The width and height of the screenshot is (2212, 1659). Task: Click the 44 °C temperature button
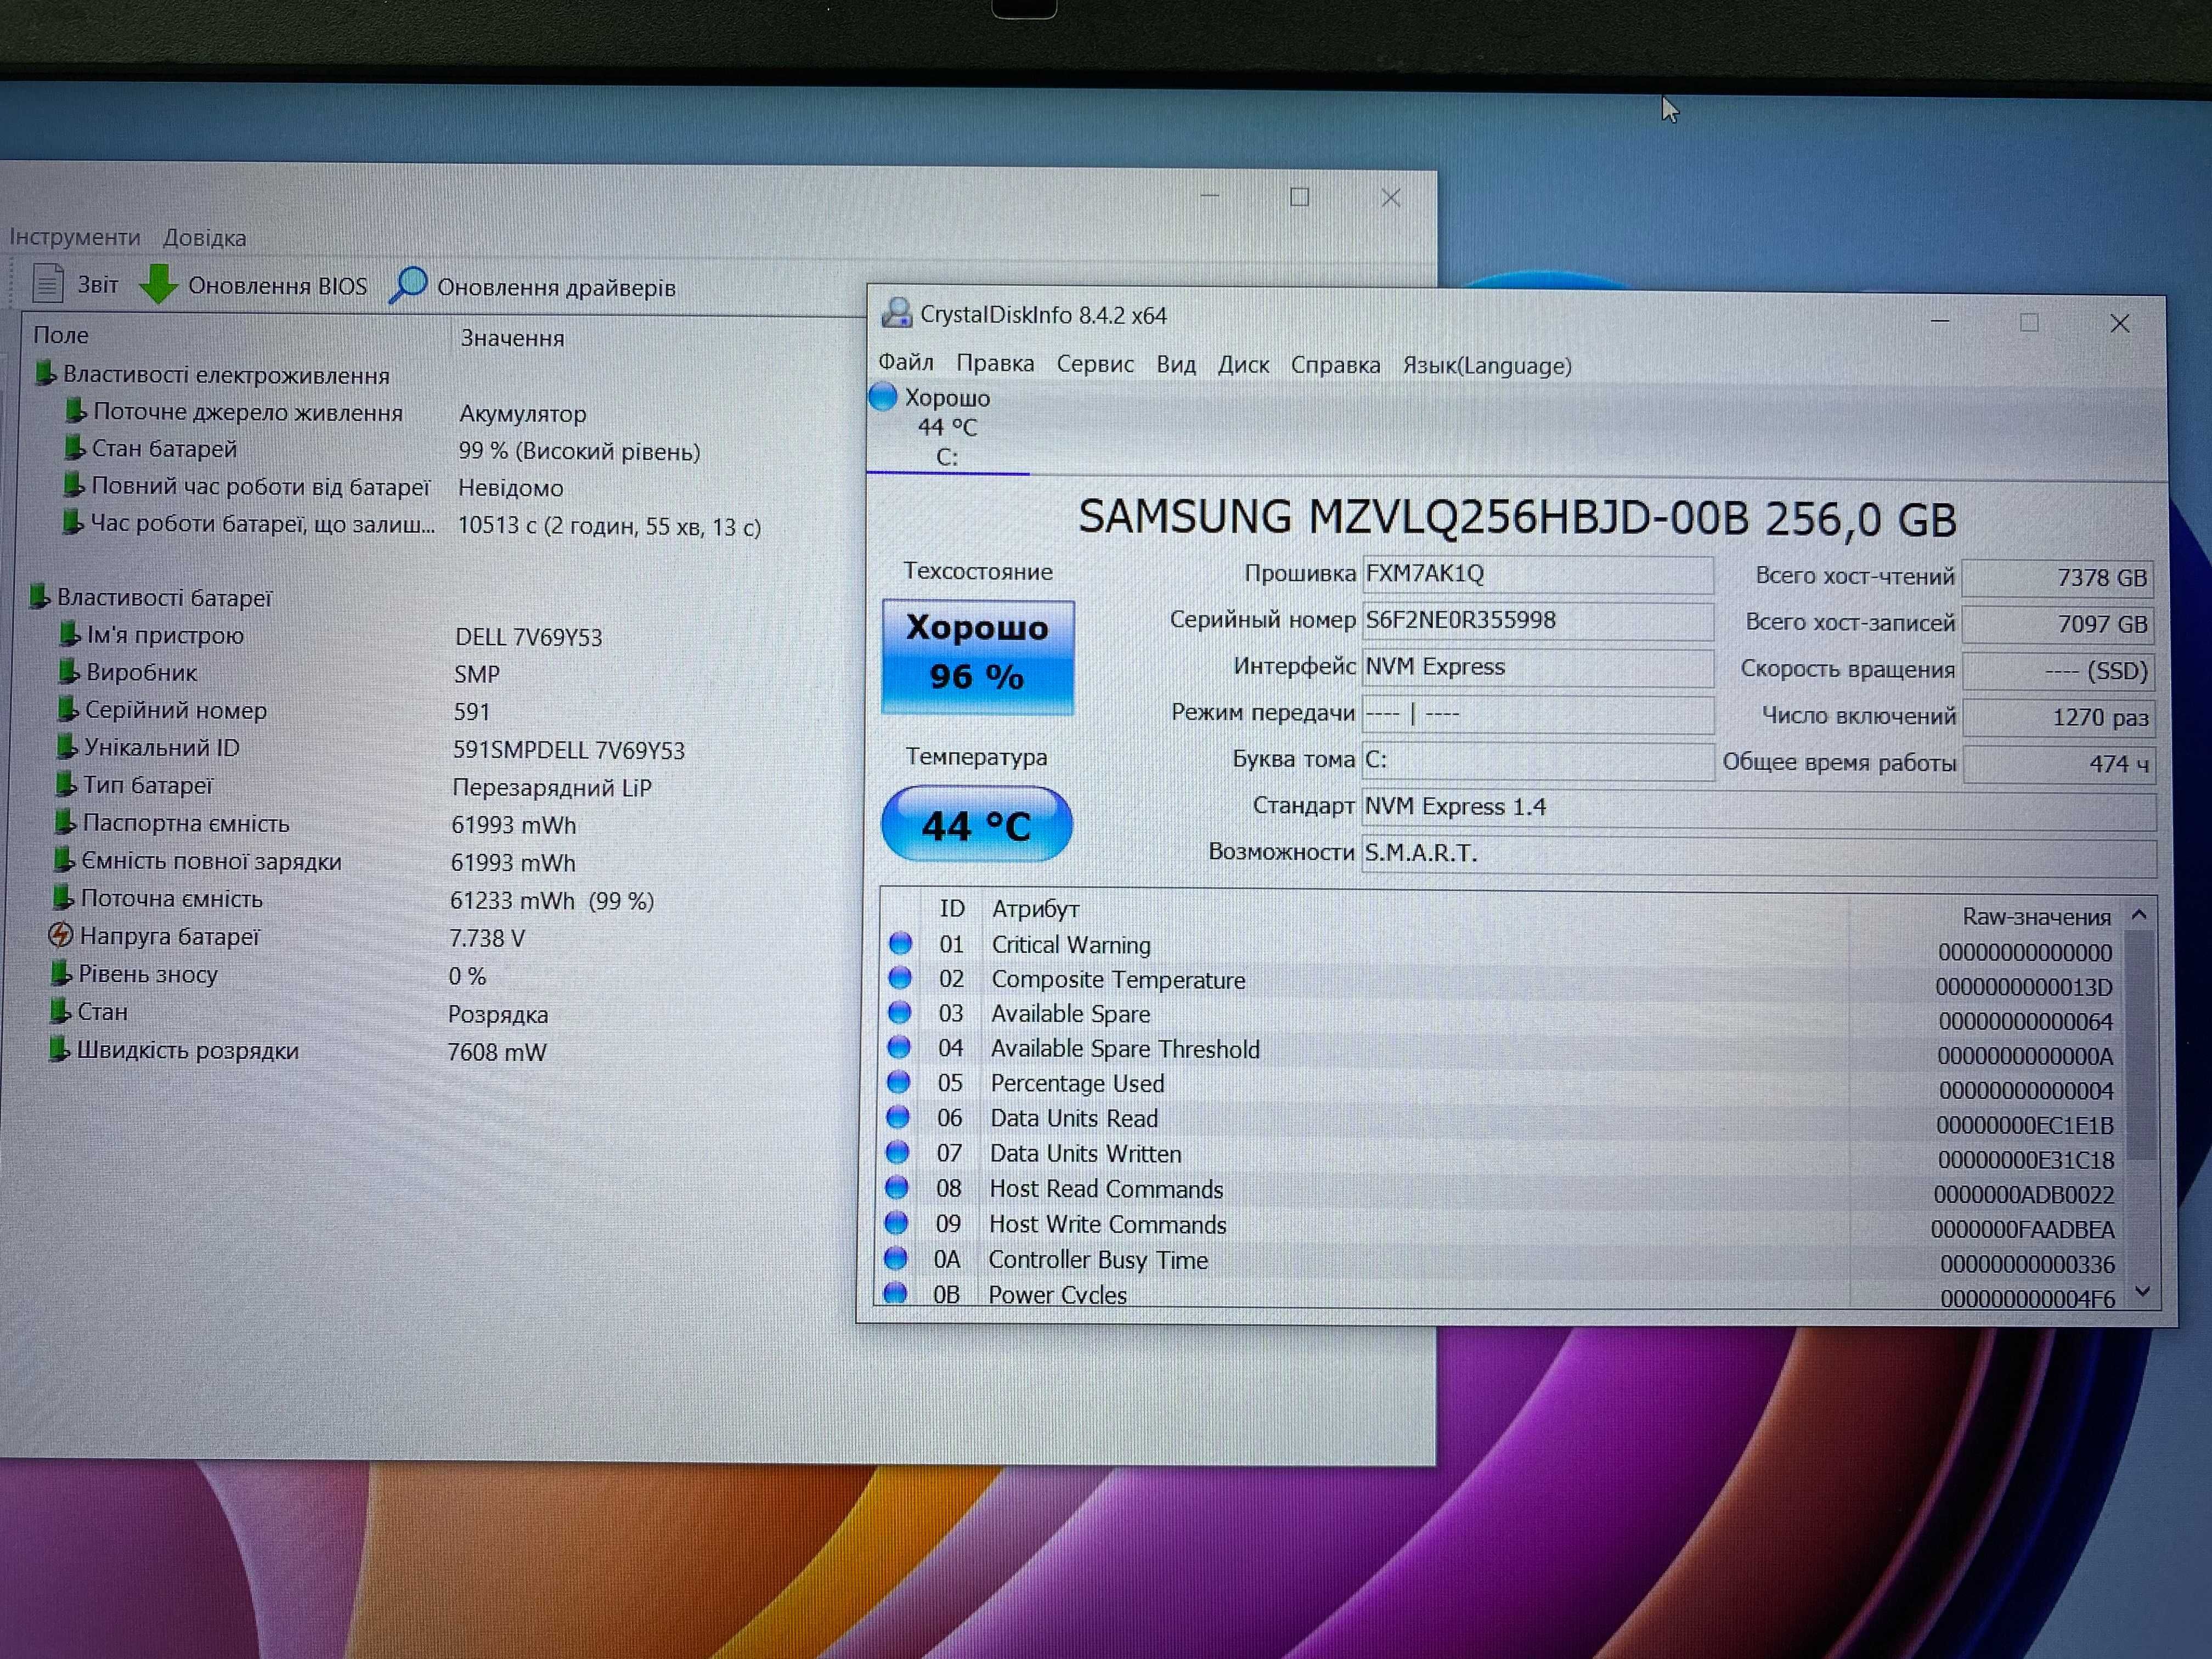point(977,825)
